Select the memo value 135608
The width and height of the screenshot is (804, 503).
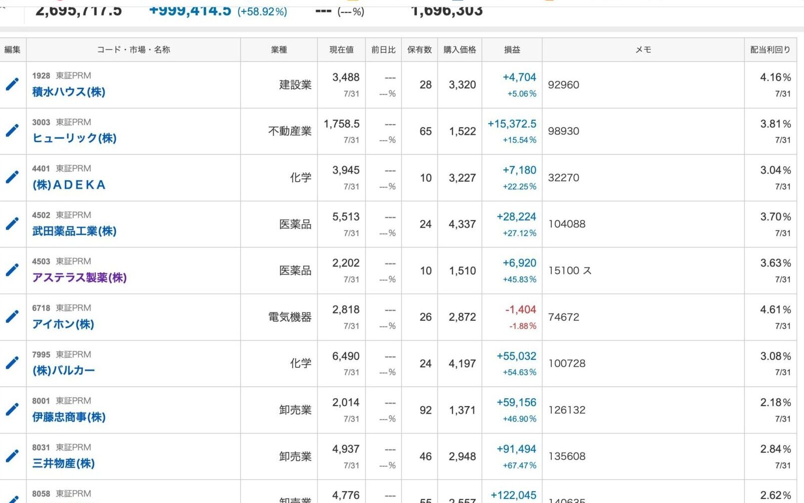567,456
